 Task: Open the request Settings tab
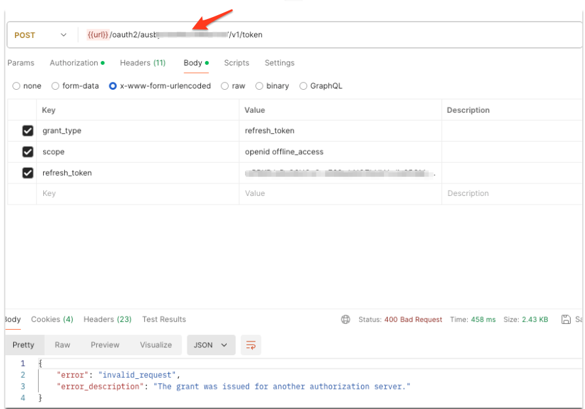[x=280, y=63]
